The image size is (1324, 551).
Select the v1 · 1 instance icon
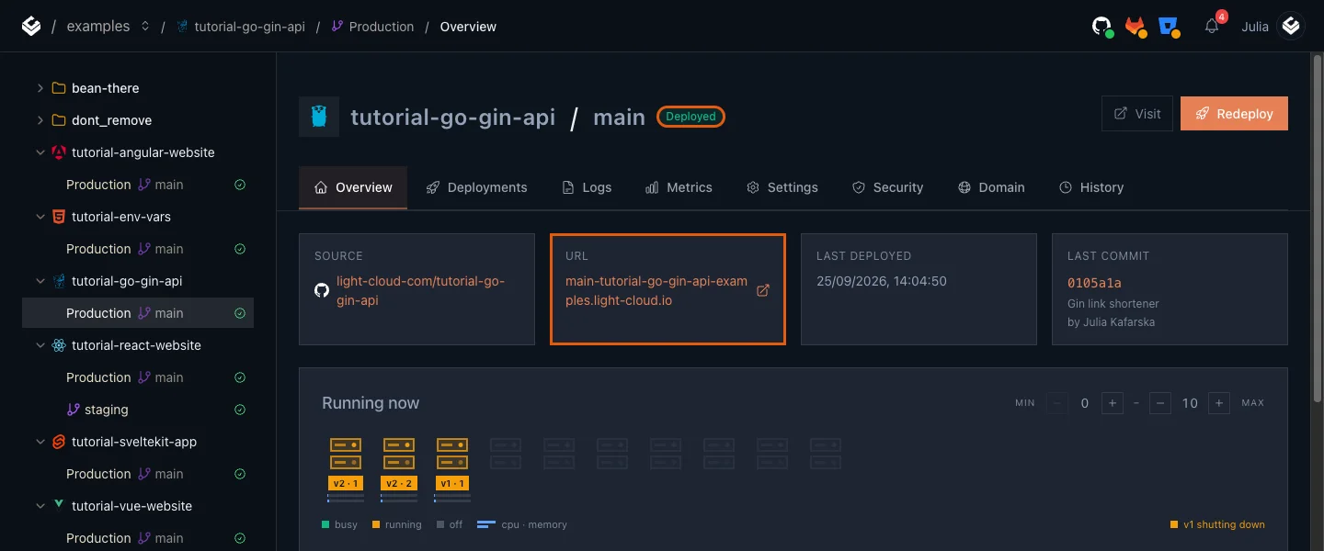click(x=452, y=454)
